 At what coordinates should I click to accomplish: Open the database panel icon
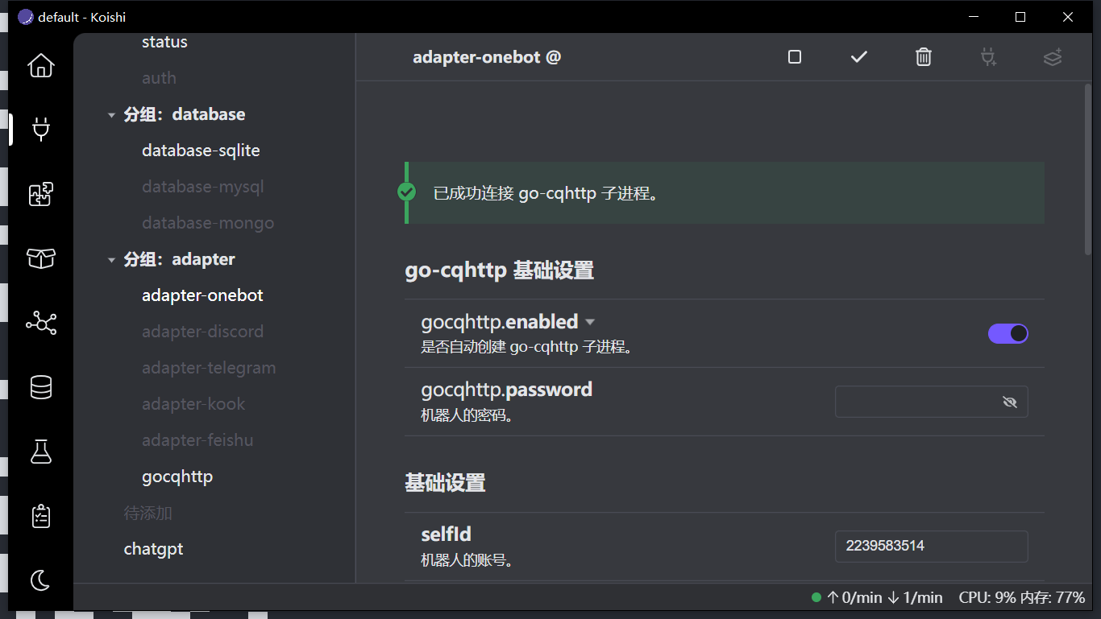40,387
